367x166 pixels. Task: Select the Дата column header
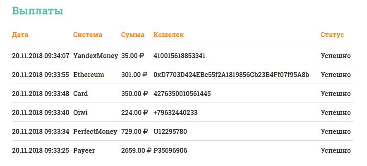pyautogui.click(x=20, y=35)
